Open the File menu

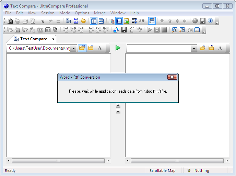point(8,13)
